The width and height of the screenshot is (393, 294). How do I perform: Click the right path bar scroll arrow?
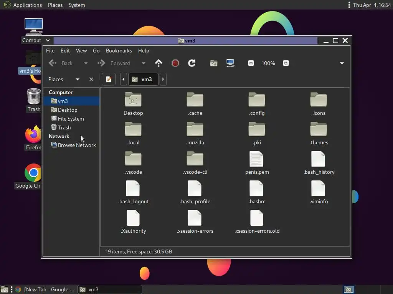(x=163, y=79)
